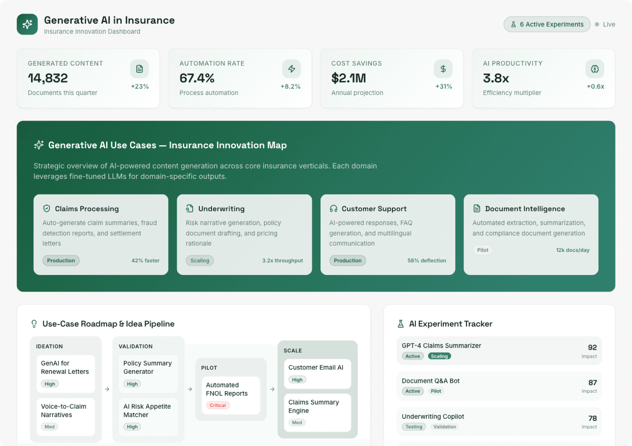Click the Scaling tag on GPT-4 Claims Summarizer
The width and height of the screenshot is (632, 446).
pyautogui.click(x=440, y=356)
